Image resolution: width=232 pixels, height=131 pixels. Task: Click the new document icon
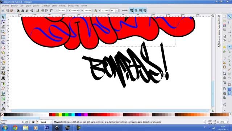tap(224, 16)
